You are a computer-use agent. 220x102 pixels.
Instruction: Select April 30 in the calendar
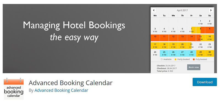pyautogui.click(x=210, y=53)
